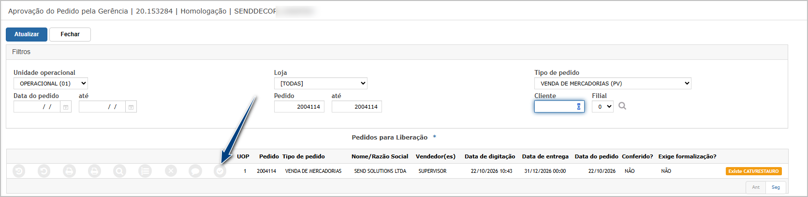808x197 pixels.
Task: Open order details with the magnifier row icon
Action: [119, 171]
